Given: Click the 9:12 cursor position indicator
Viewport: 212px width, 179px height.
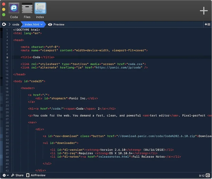Looking at the screenshot, I should [202, 176].
